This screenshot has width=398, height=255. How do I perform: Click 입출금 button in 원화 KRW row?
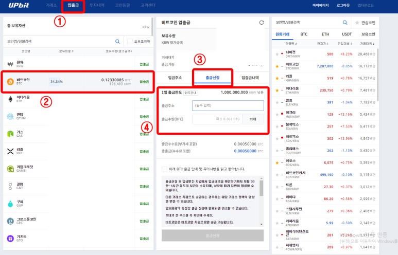point(144,64)
